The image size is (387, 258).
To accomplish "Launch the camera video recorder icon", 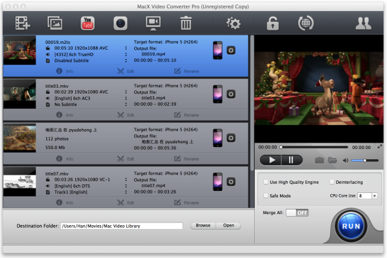I will point(120,23).
